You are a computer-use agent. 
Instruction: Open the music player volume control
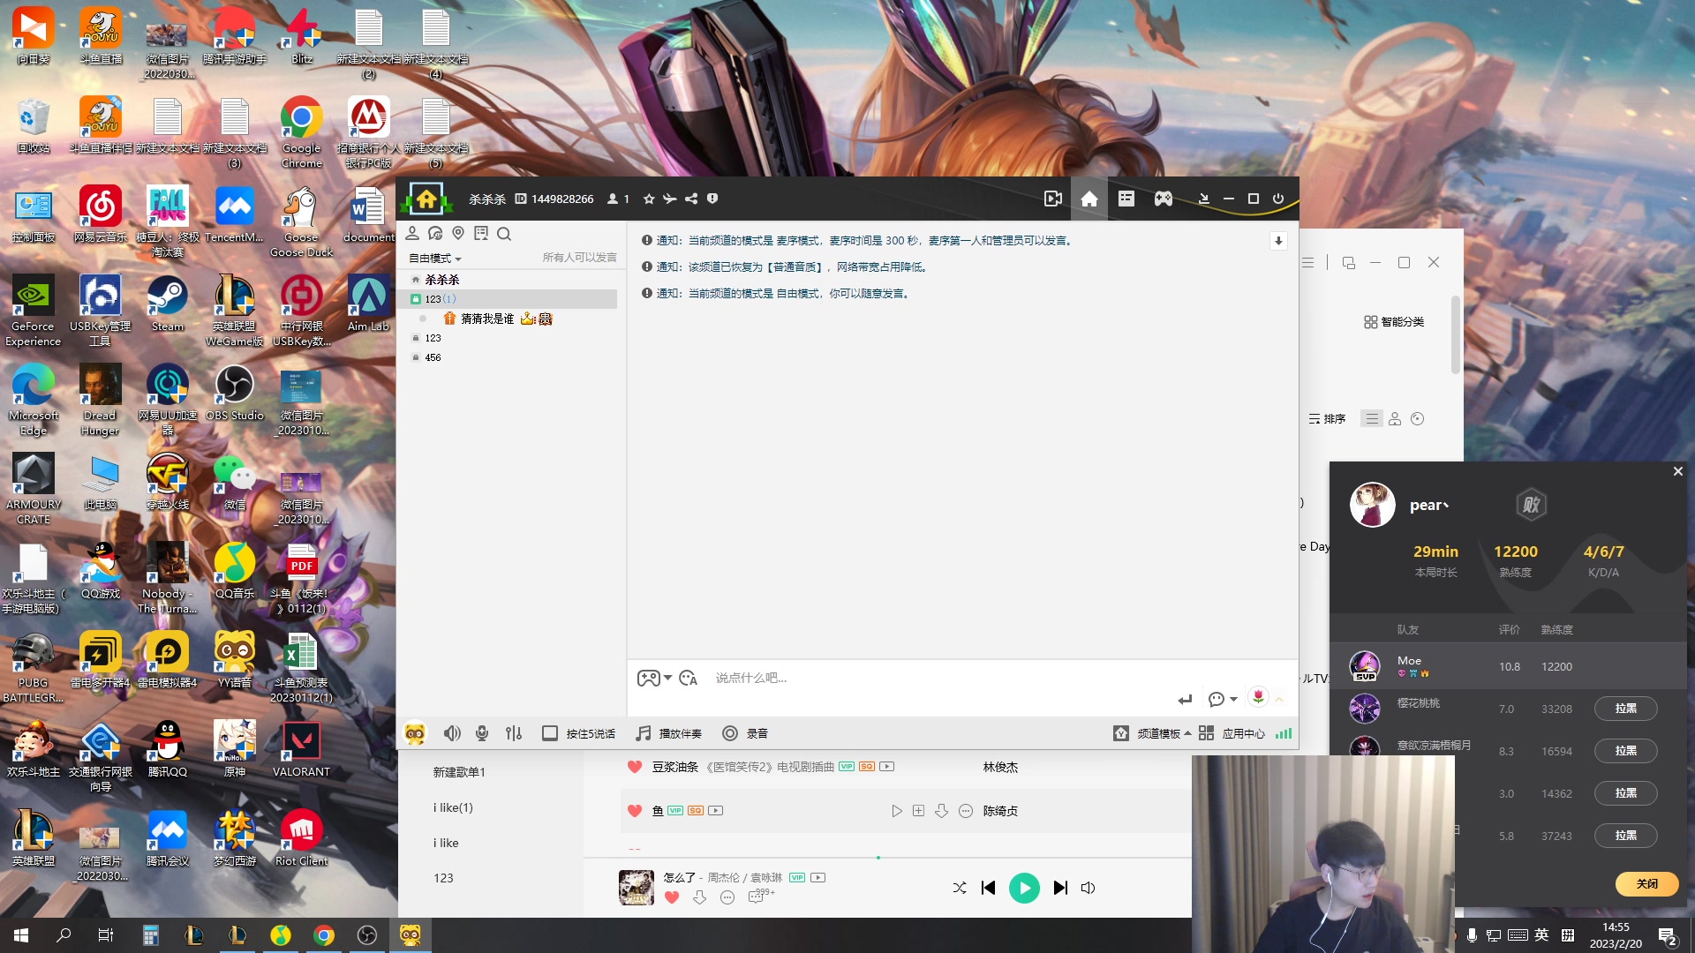[1089, 888]
